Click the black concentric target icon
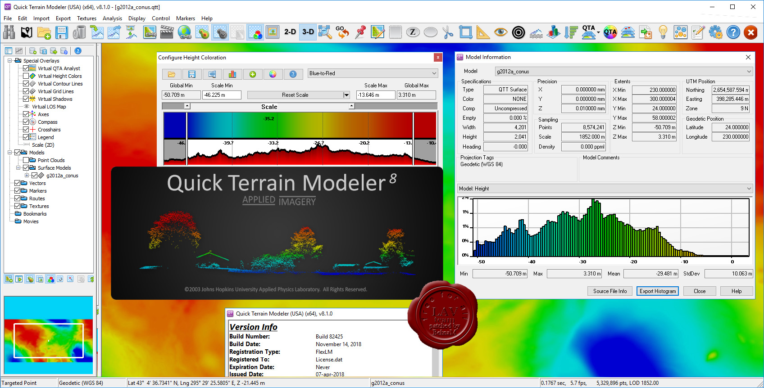 (518, 32)
